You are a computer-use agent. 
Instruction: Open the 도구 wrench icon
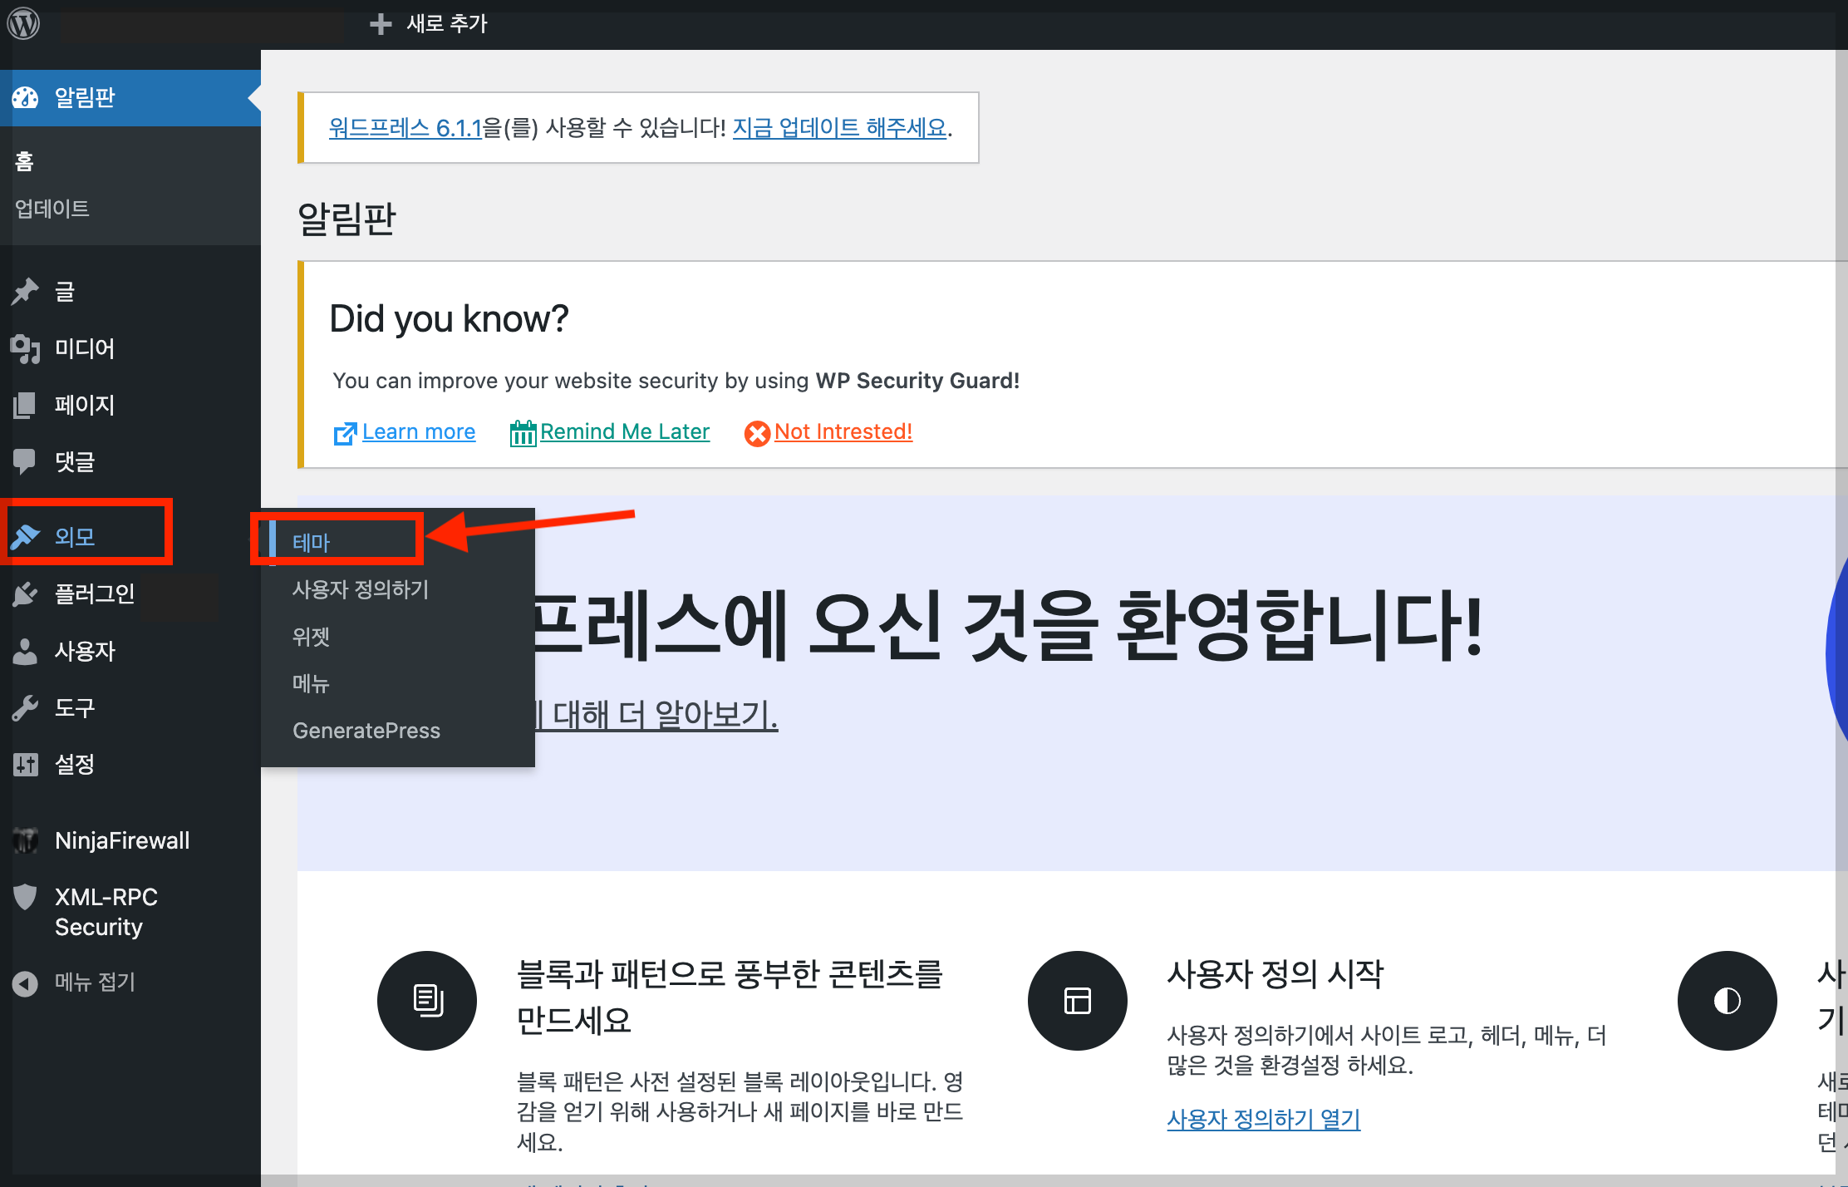coord(25,707)
